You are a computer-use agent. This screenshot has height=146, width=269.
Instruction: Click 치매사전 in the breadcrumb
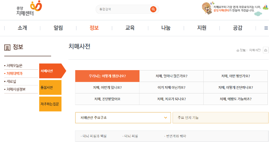pyautogui.click(x=255, y=50)
